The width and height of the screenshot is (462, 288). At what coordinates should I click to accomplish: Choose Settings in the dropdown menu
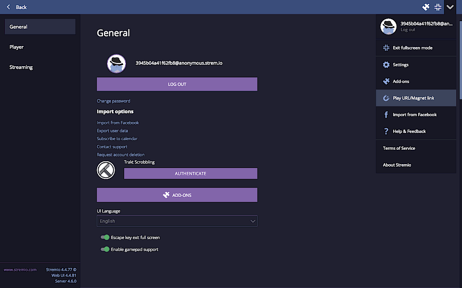[x=416, y=65]
